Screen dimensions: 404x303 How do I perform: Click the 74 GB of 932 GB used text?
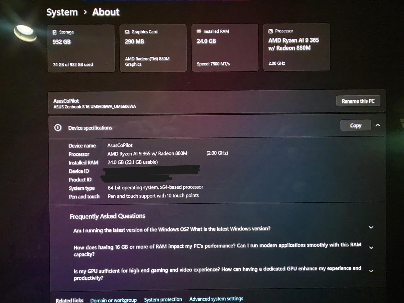(73, 65)
